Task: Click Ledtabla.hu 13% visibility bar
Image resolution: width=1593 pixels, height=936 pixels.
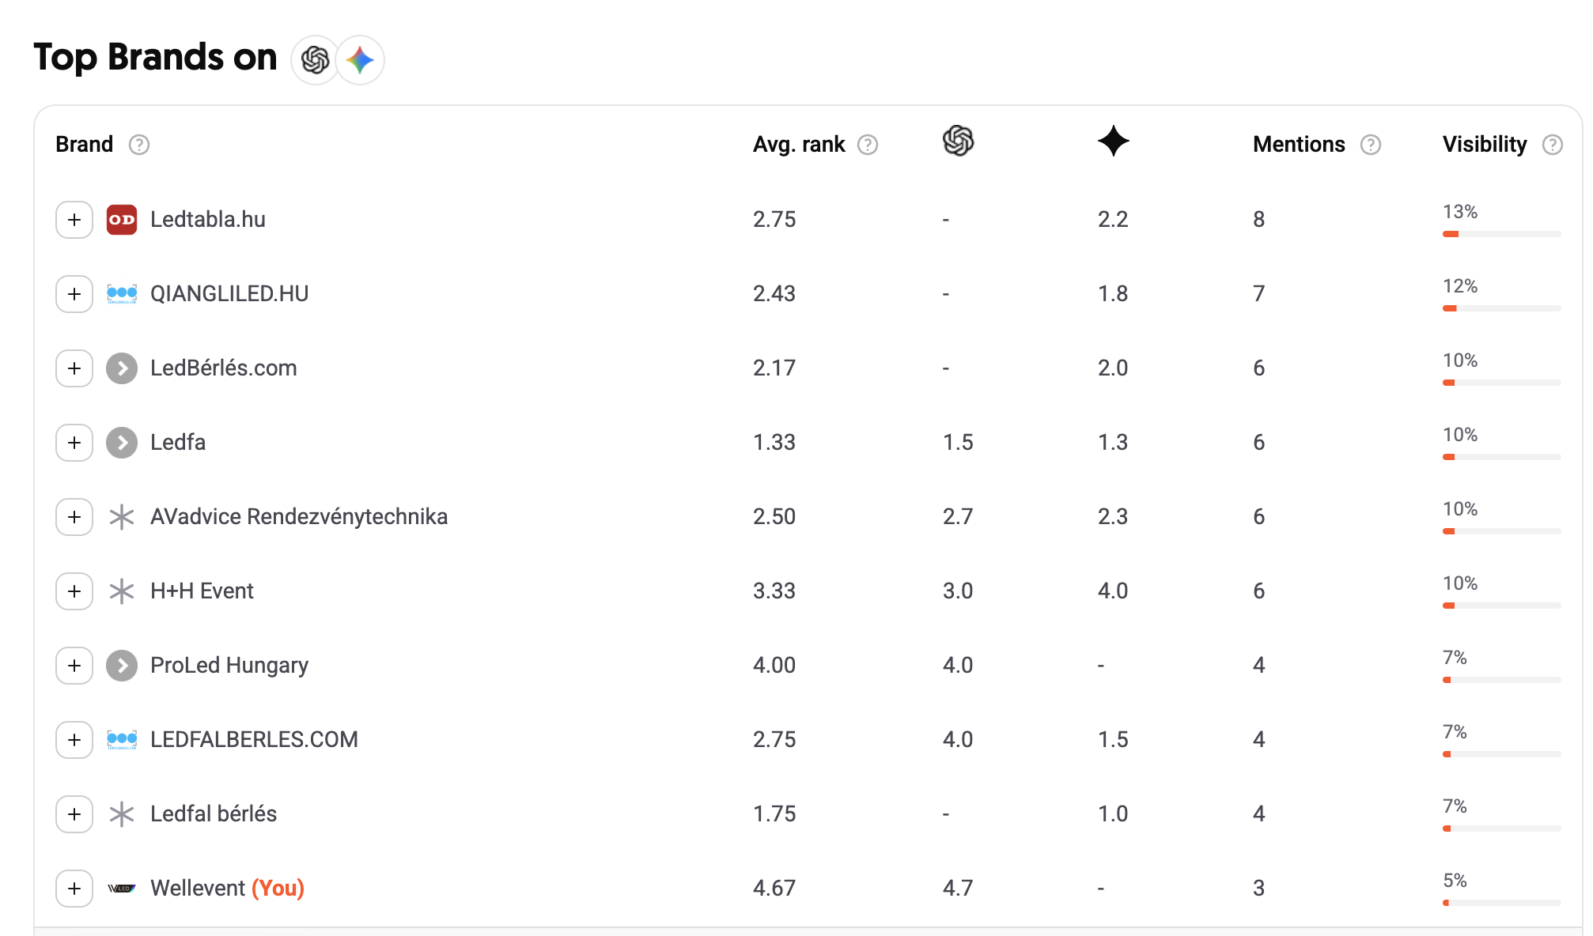Action: (1501, 234)
